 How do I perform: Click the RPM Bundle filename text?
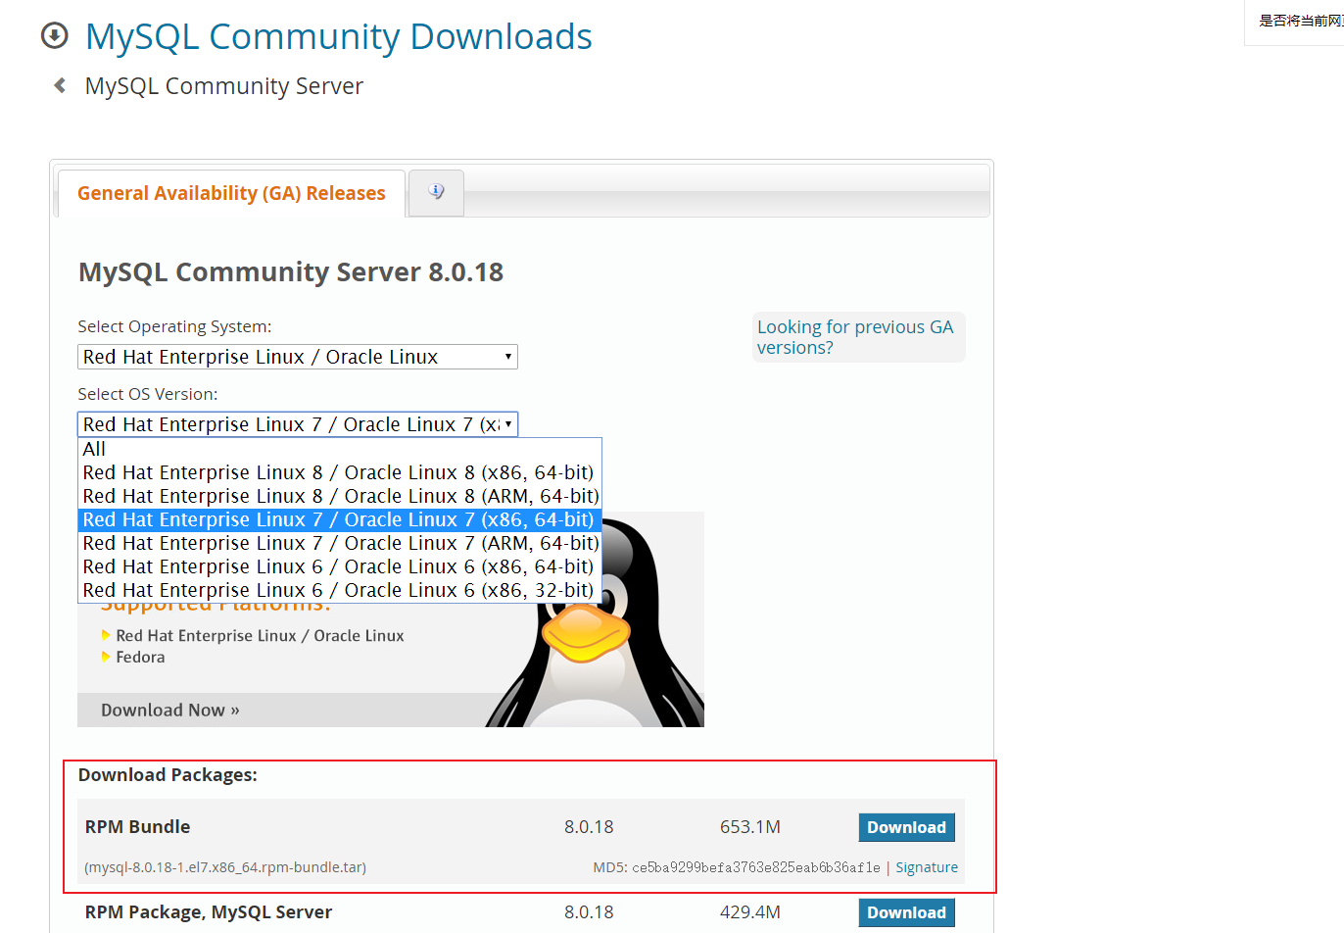click(x=225, y=867)
